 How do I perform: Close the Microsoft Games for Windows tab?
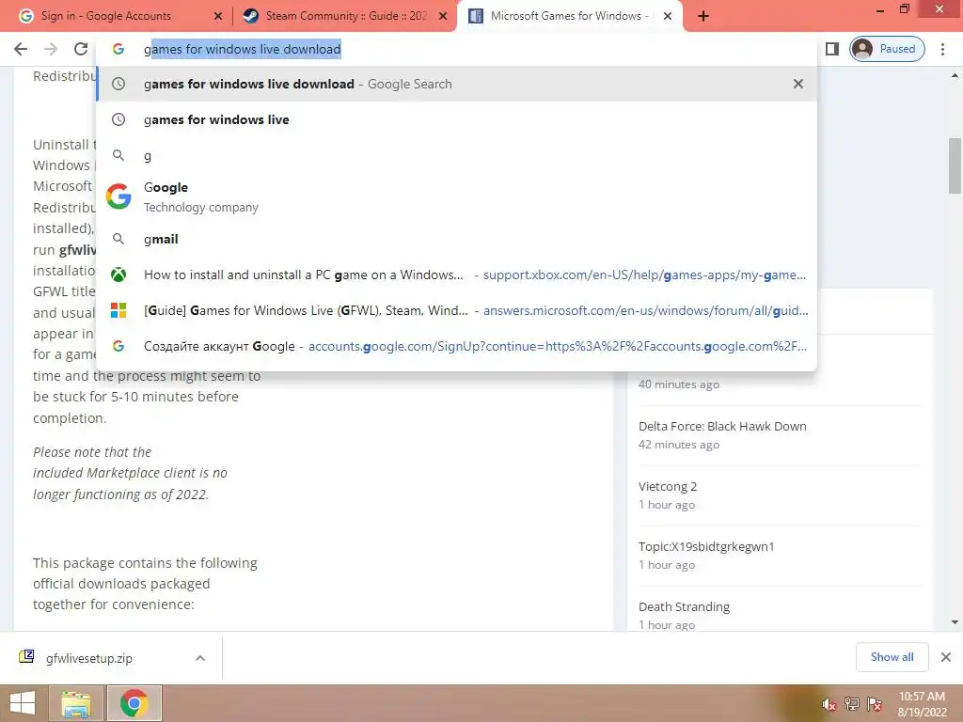(x=668, y=17)
